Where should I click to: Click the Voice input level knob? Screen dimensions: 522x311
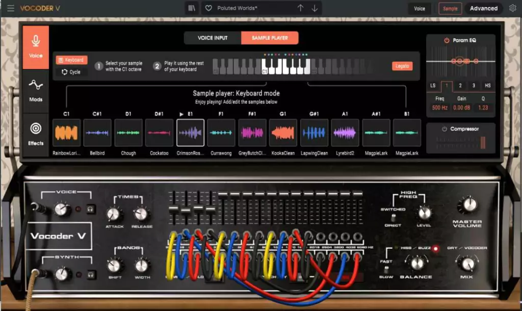tap(62, 210)
